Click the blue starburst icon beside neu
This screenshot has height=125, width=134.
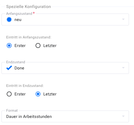coord(9,20)
